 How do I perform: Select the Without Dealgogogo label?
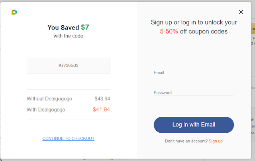[x=49, y=98]
